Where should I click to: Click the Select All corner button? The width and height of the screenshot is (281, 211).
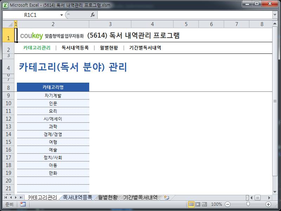click(8, 24)
